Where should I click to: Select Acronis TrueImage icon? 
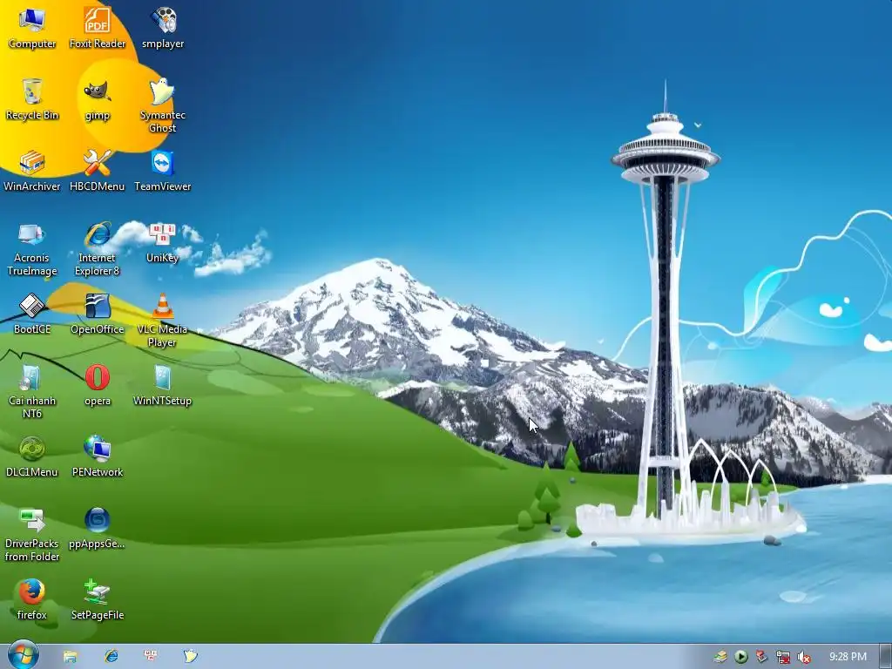(x=32, y=249)
